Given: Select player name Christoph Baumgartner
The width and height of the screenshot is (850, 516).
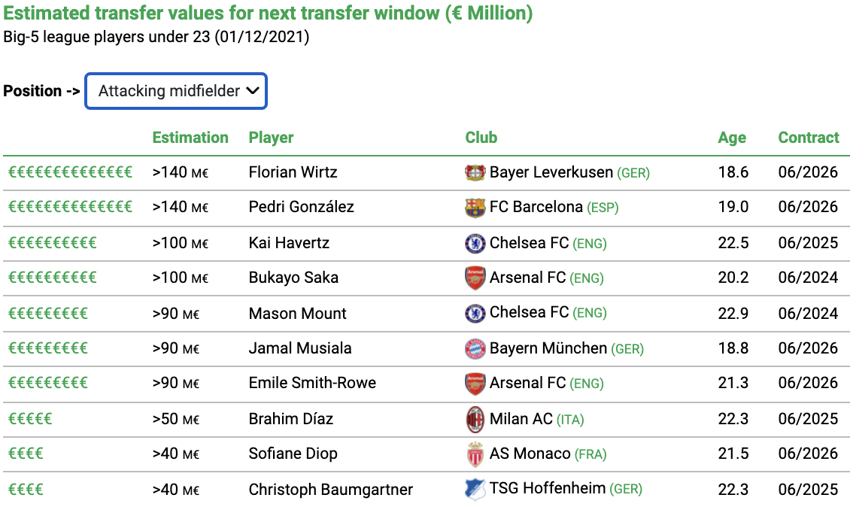Looking at the screenshot, I should click(331, 490).
